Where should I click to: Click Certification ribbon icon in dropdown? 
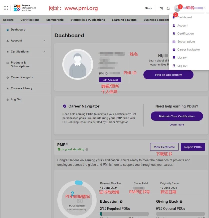(174, 33)
